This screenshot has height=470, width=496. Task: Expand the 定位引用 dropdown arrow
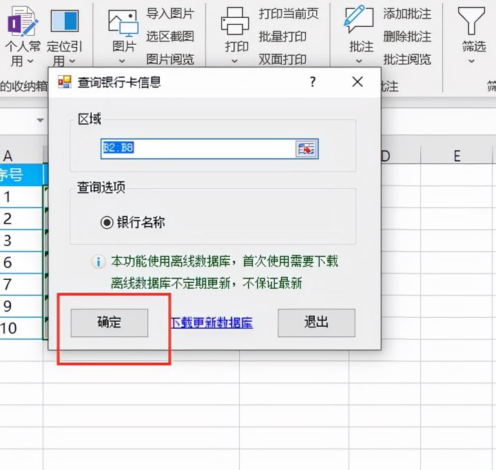[72, 61]
